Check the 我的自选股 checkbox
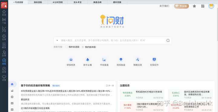Image resolution: width=218 pixels, height=112 pixels. (66, 47)
